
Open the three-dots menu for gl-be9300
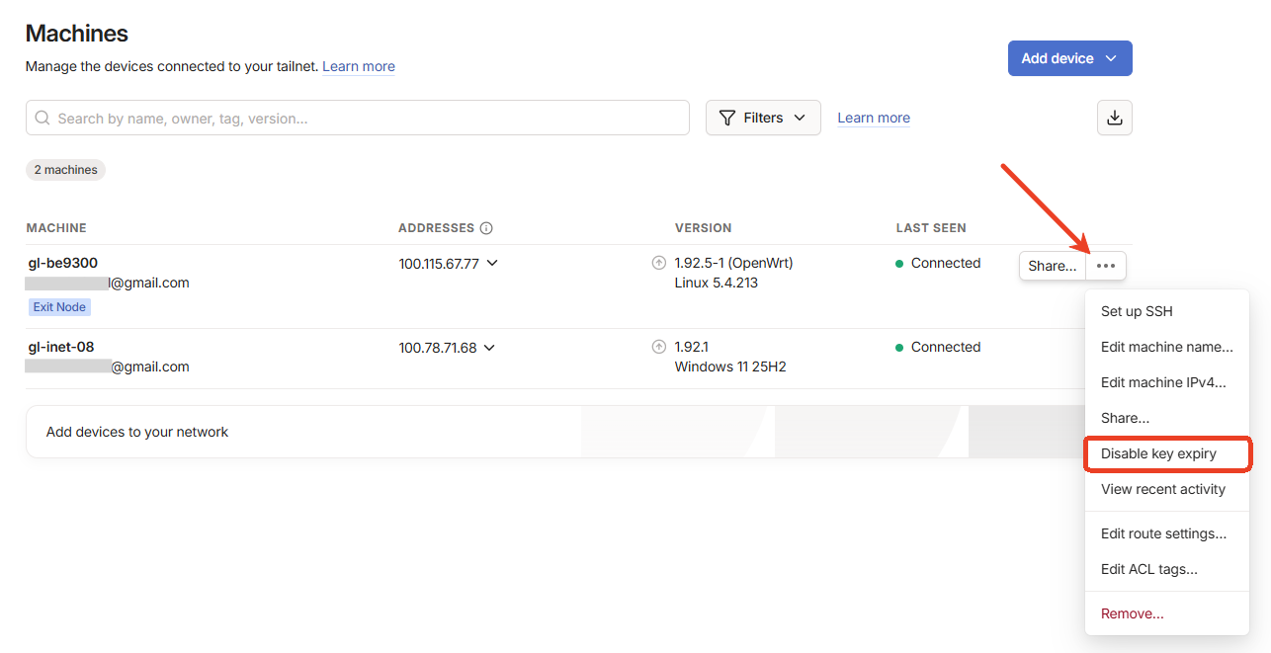(x=1106, y=266)
